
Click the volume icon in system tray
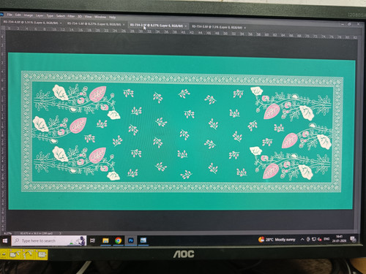(320, 239)
